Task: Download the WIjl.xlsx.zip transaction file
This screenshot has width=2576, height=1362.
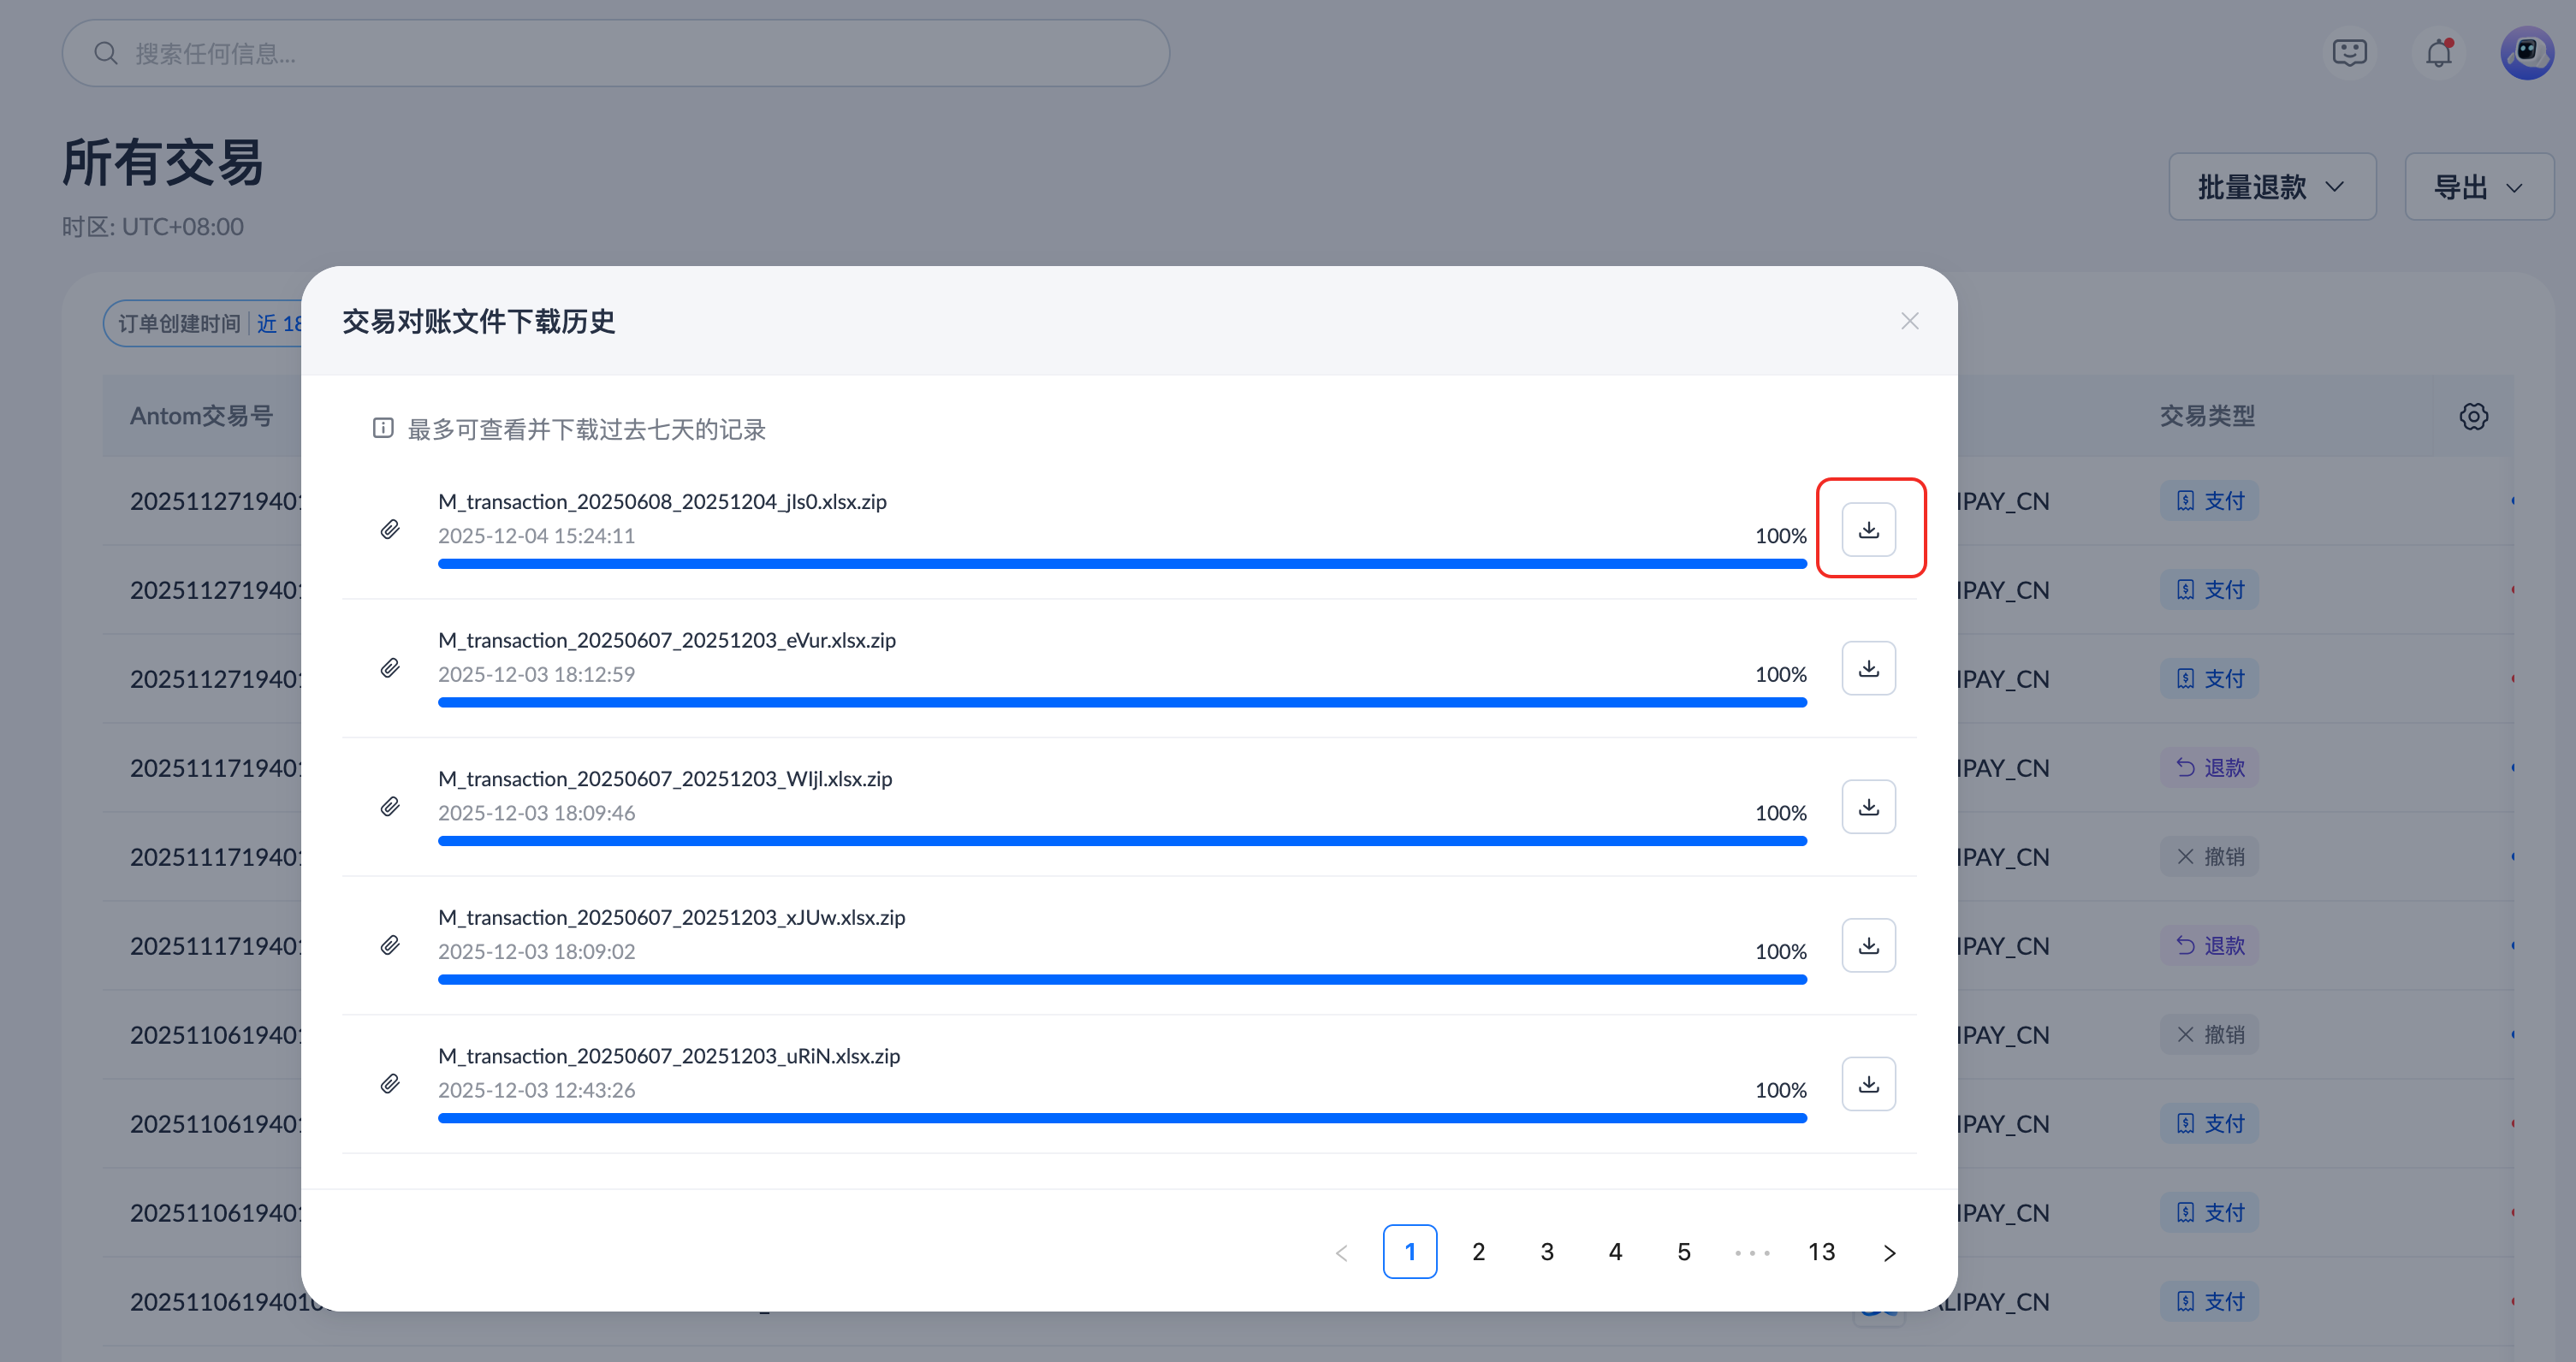Action: click(1868, 807)
